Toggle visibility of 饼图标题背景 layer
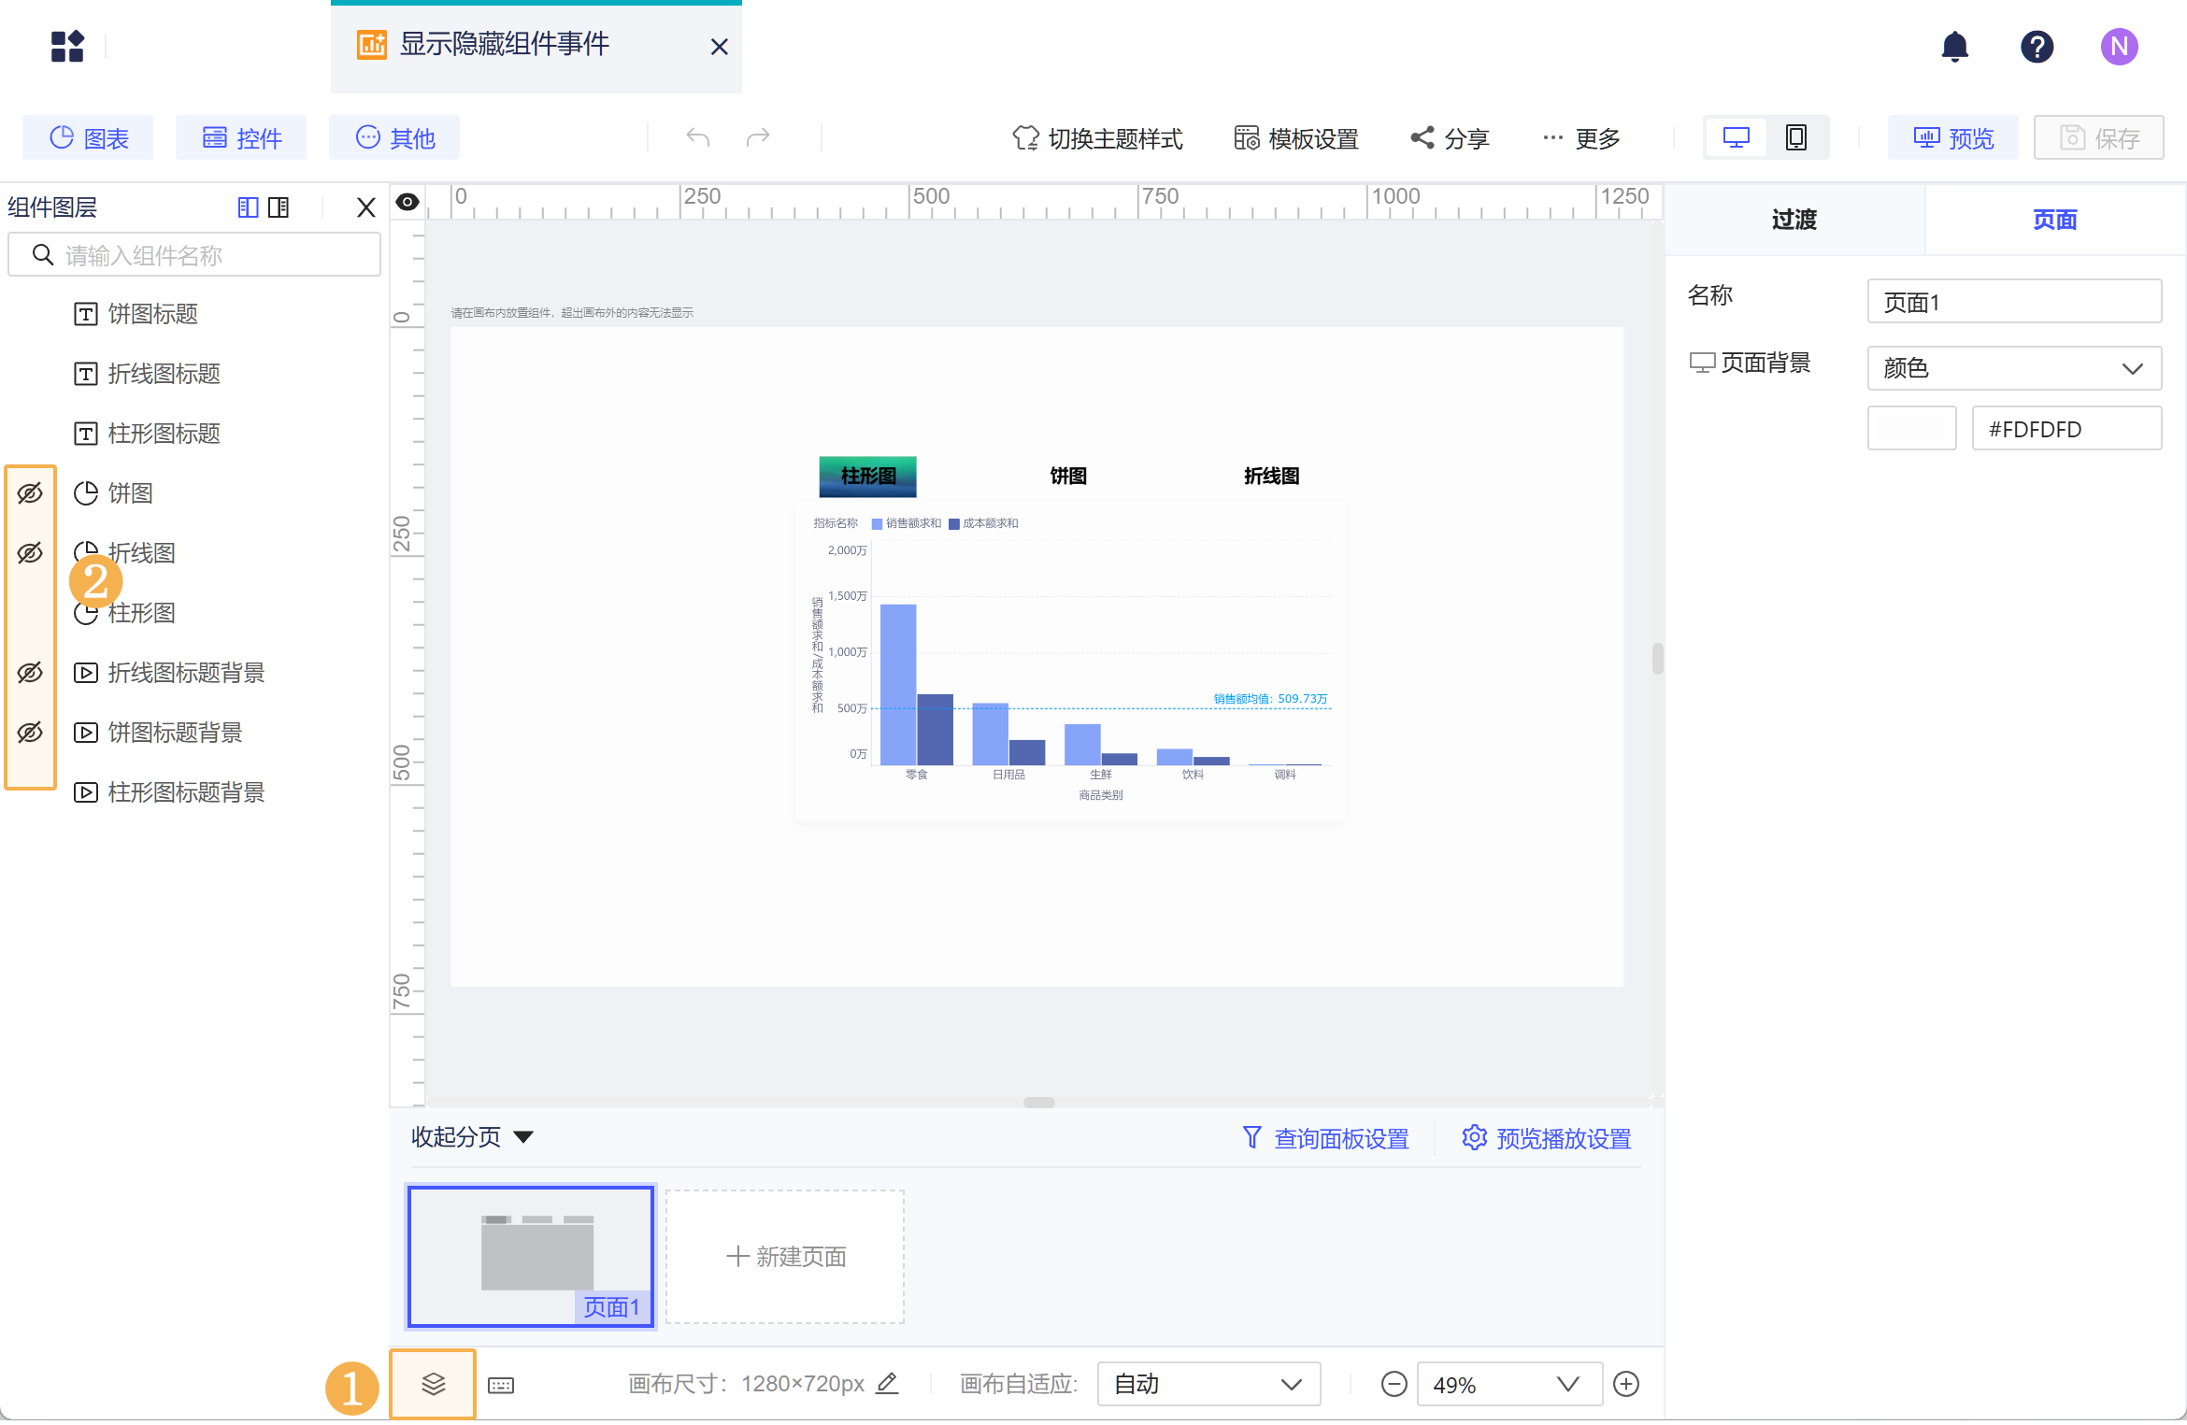The height and width of the screenshot is (1425, 2187). click(x=30, y=733)
